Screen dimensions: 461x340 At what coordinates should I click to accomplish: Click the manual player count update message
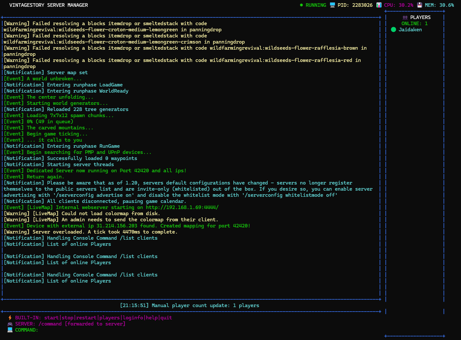(x=190, y=305)
